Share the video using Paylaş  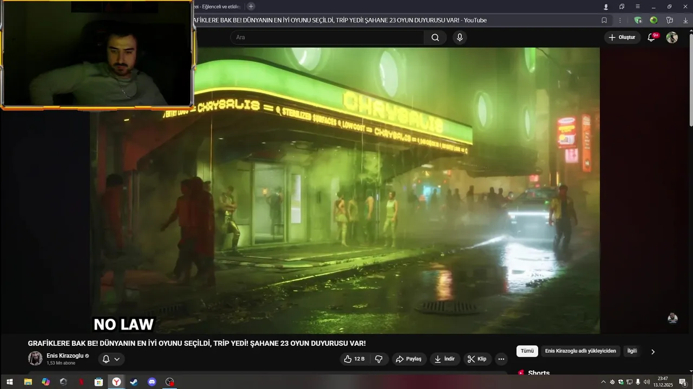408,359
